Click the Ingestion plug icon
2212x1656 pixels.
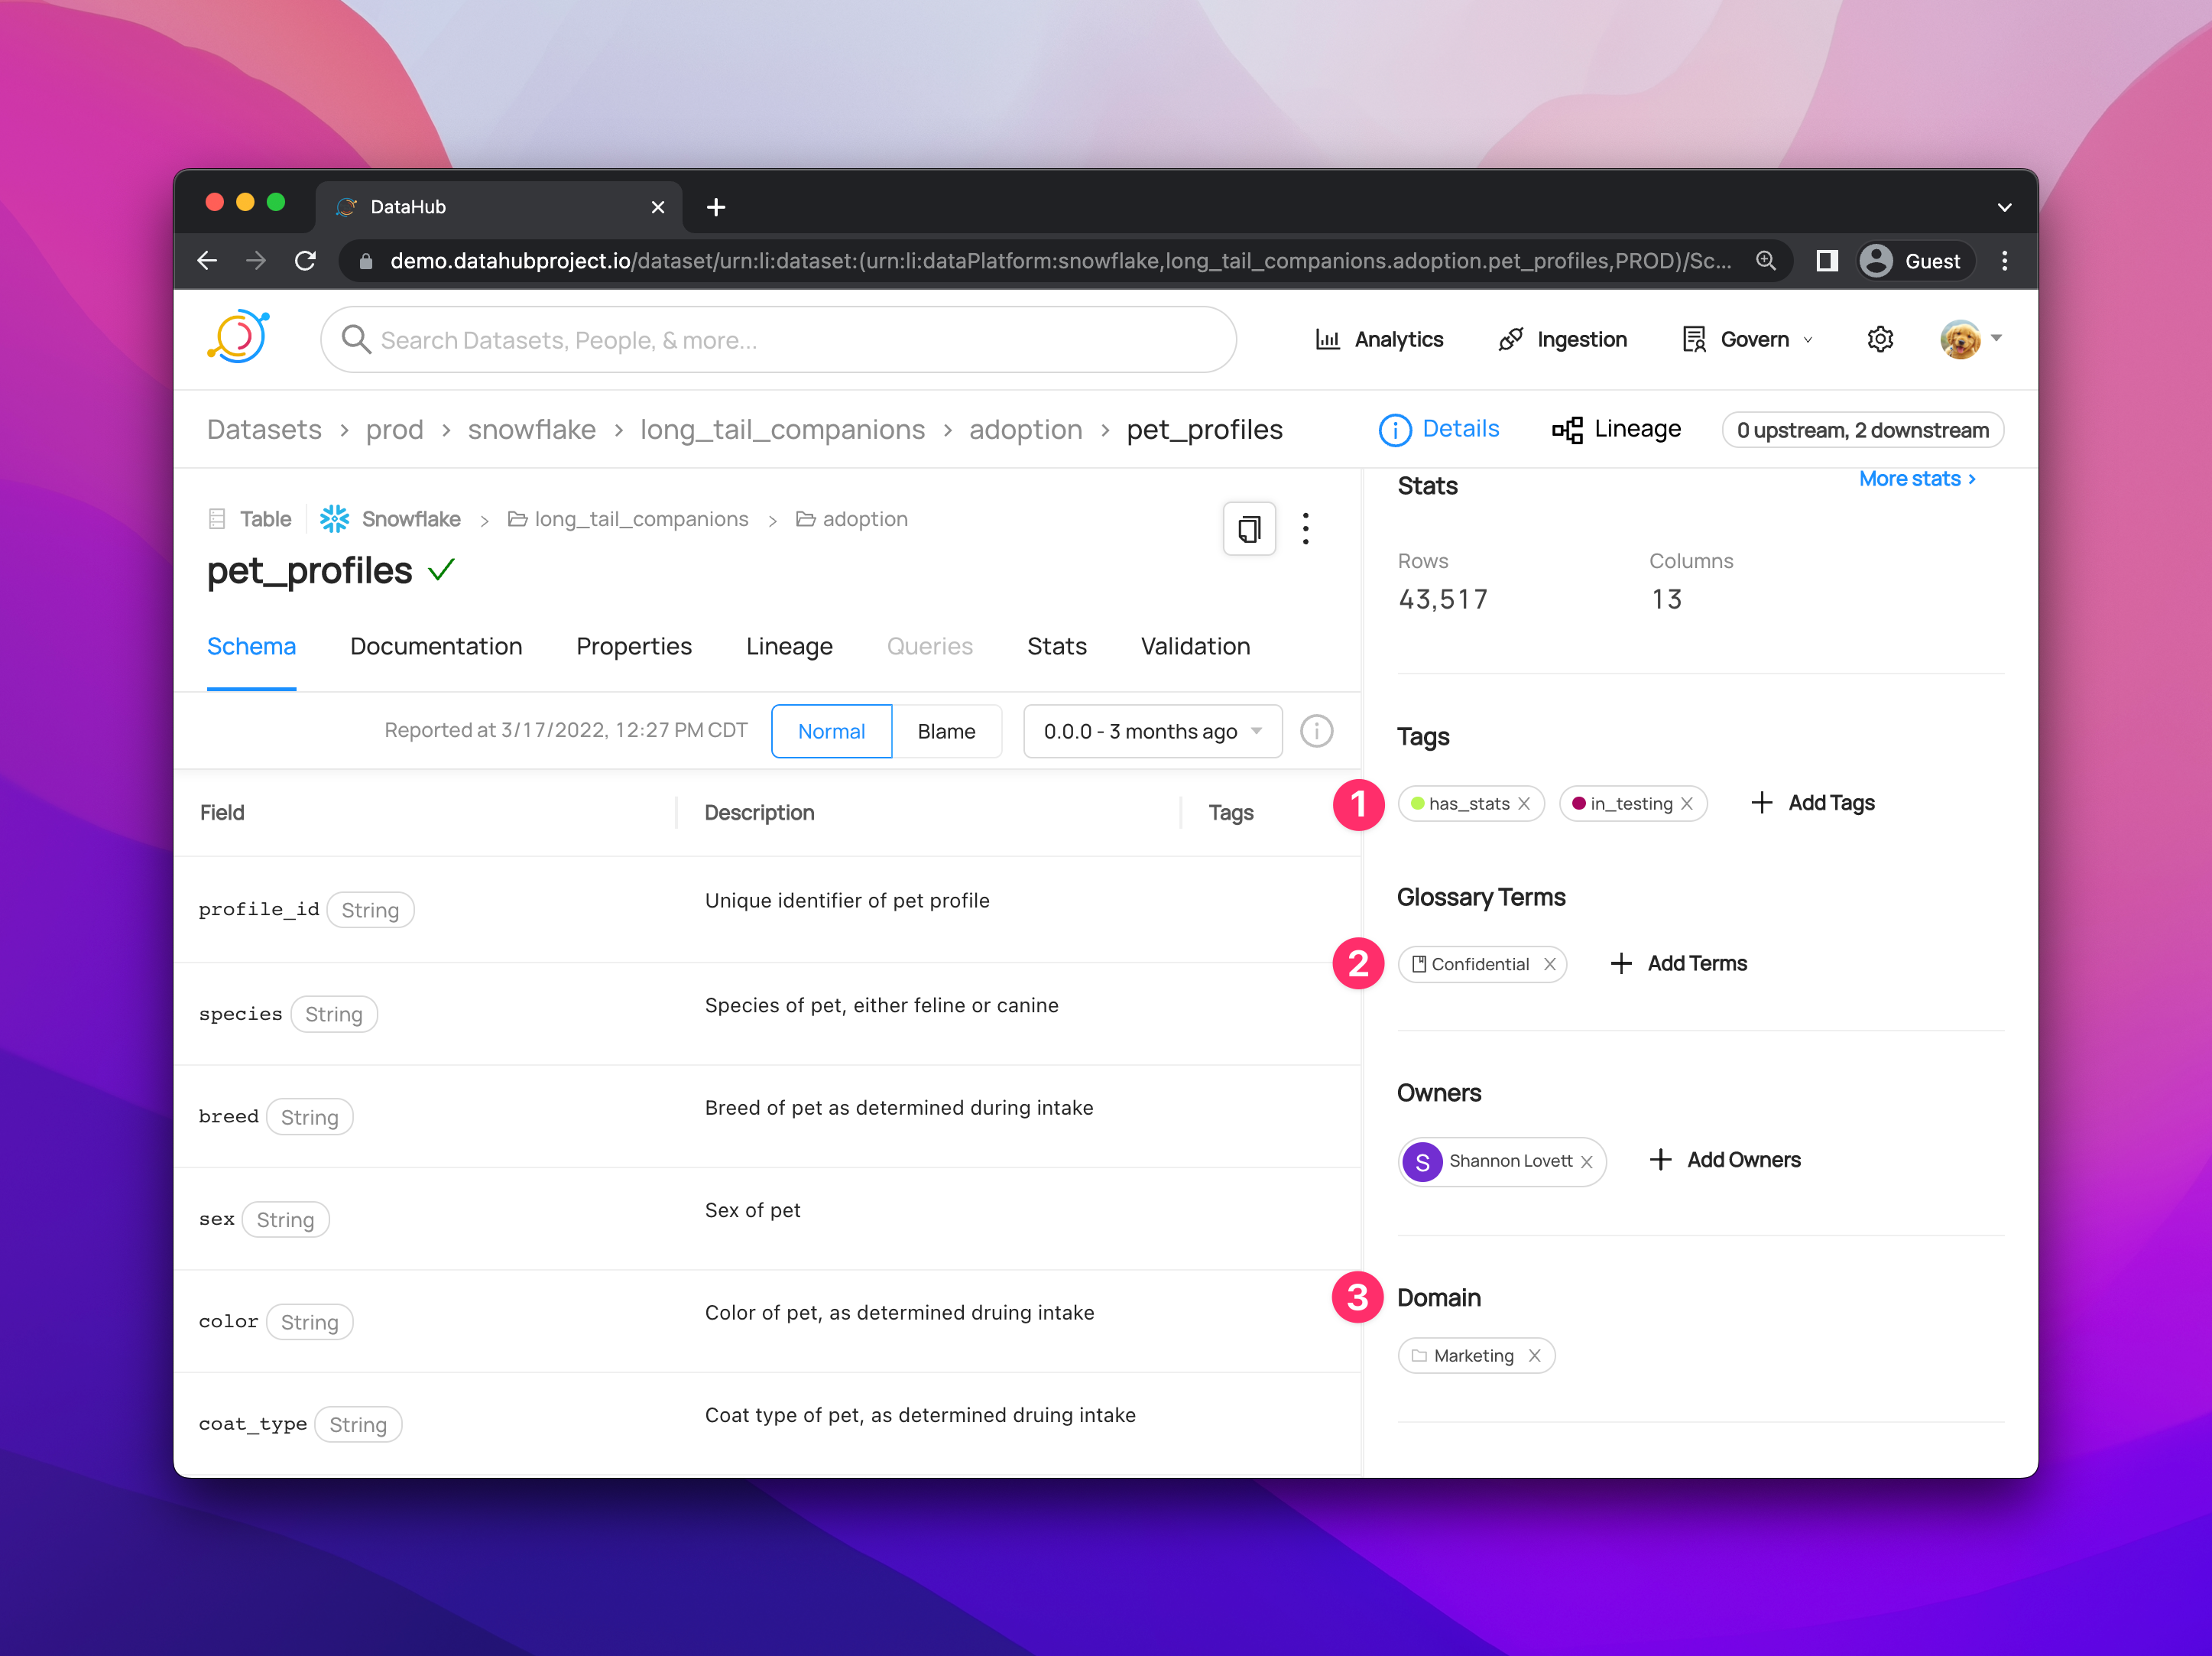point(1510,340)
